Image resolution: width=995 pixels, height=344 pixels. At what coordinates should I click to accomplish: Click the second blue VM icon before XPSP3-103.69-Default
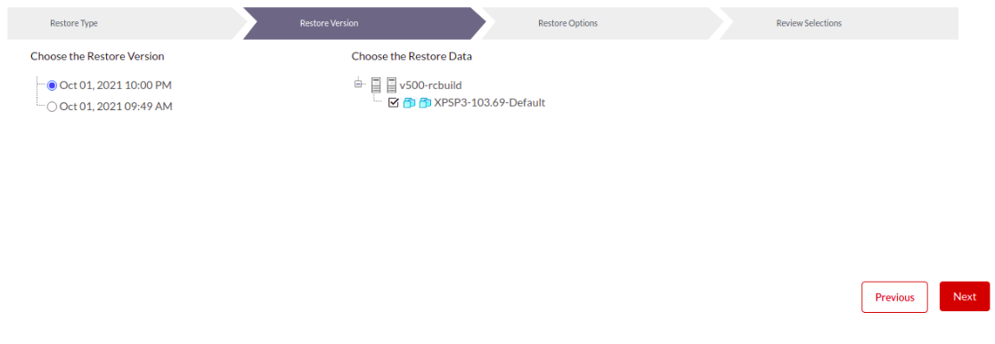[x=425, y=102]
